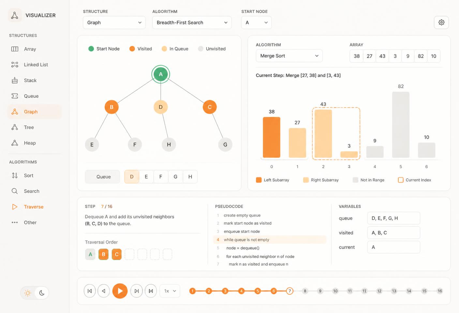
Task: Step back to the previous step
Action: click(104, 291)
